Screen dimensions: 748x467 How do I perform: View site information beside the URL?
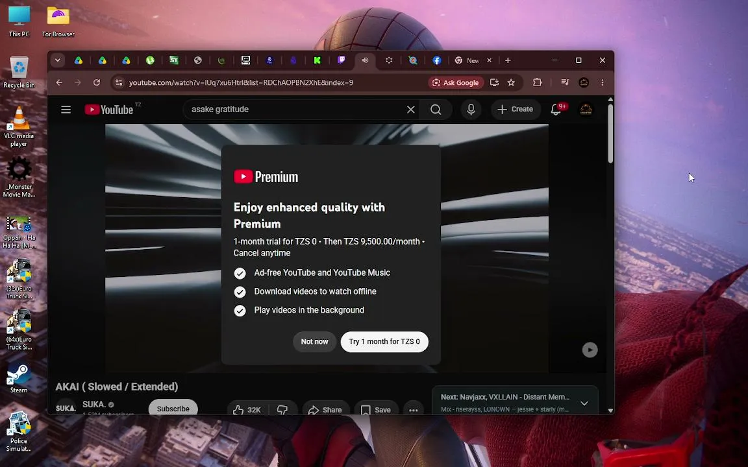pos(119,82)
